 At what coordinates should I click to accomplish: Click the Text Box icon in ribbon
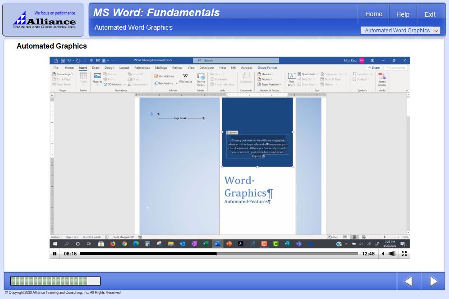pos(291,79)
